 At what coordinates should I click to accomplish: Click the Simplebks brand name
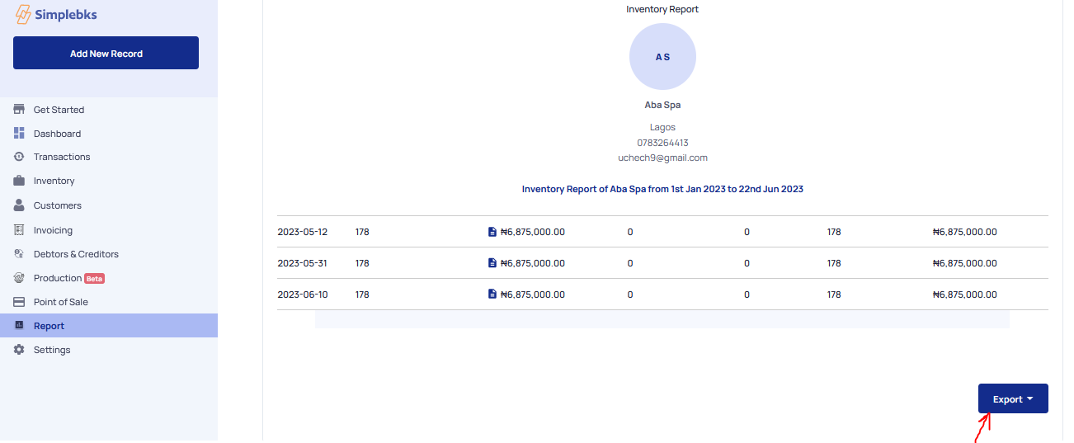point(66,15)
